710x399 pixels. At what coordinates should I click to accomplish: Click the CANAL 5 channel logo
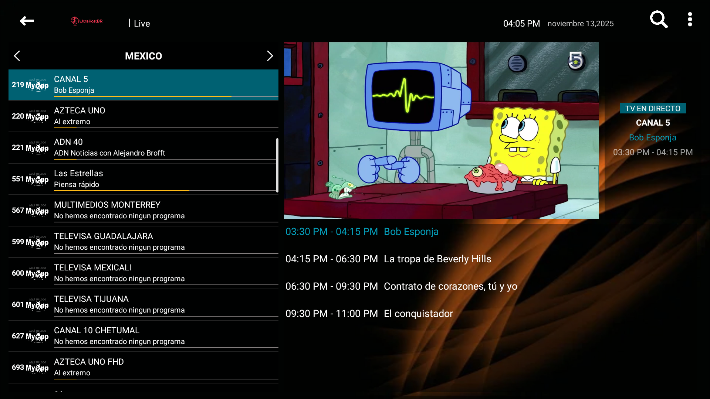coord(37,85)
